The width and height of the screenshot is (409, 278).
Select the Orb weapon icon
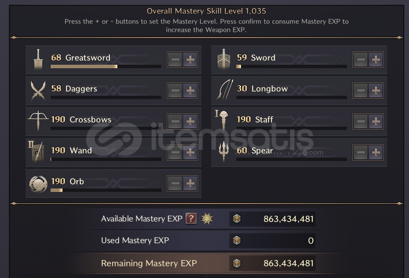click(38, 184)
